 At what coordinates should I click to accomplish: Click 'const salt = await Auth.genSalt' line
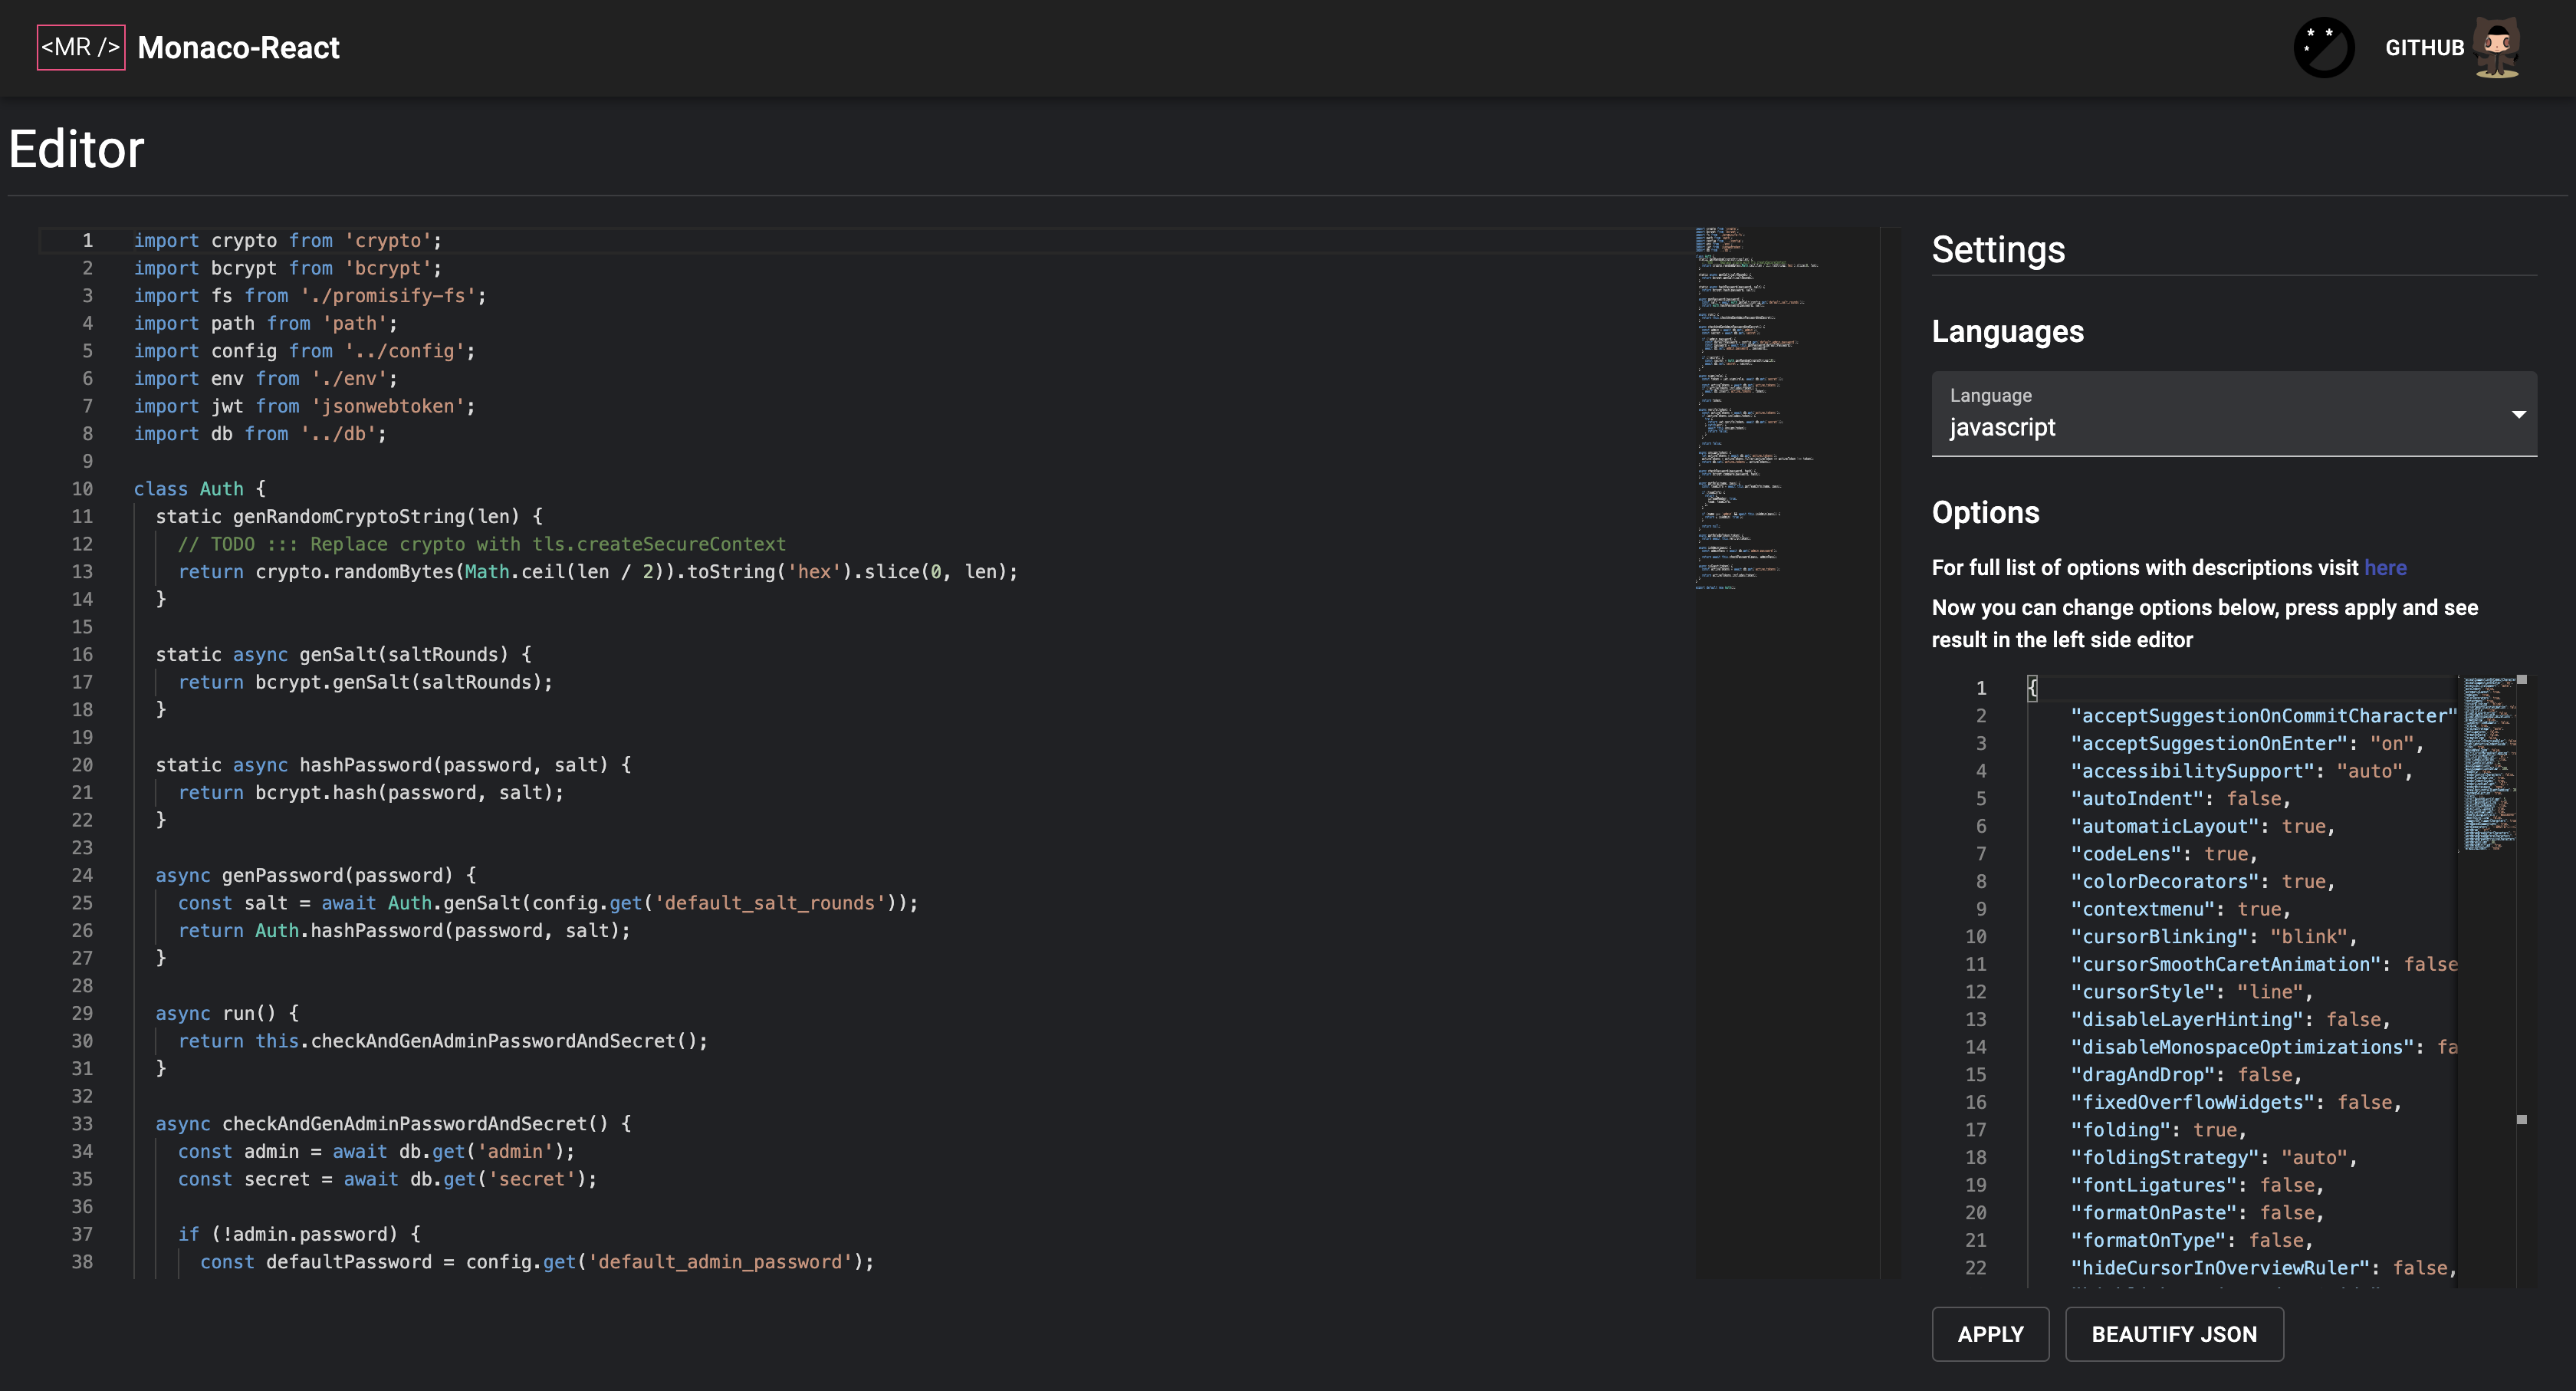pos(548,903)
